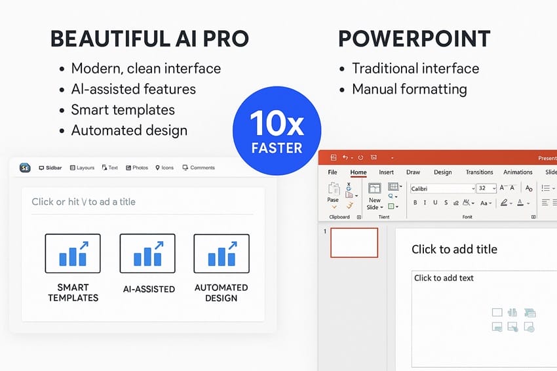Open the Sidbar toolbar item
This screenshot has width=557, height=371.
[x=50, y=168]
